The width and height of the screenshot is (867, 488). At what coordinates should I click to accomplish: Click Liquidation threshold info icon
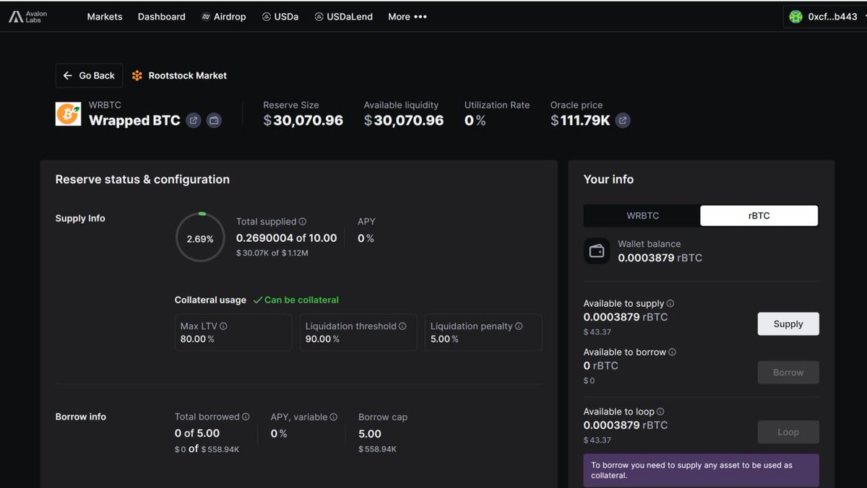pos(402,326)
